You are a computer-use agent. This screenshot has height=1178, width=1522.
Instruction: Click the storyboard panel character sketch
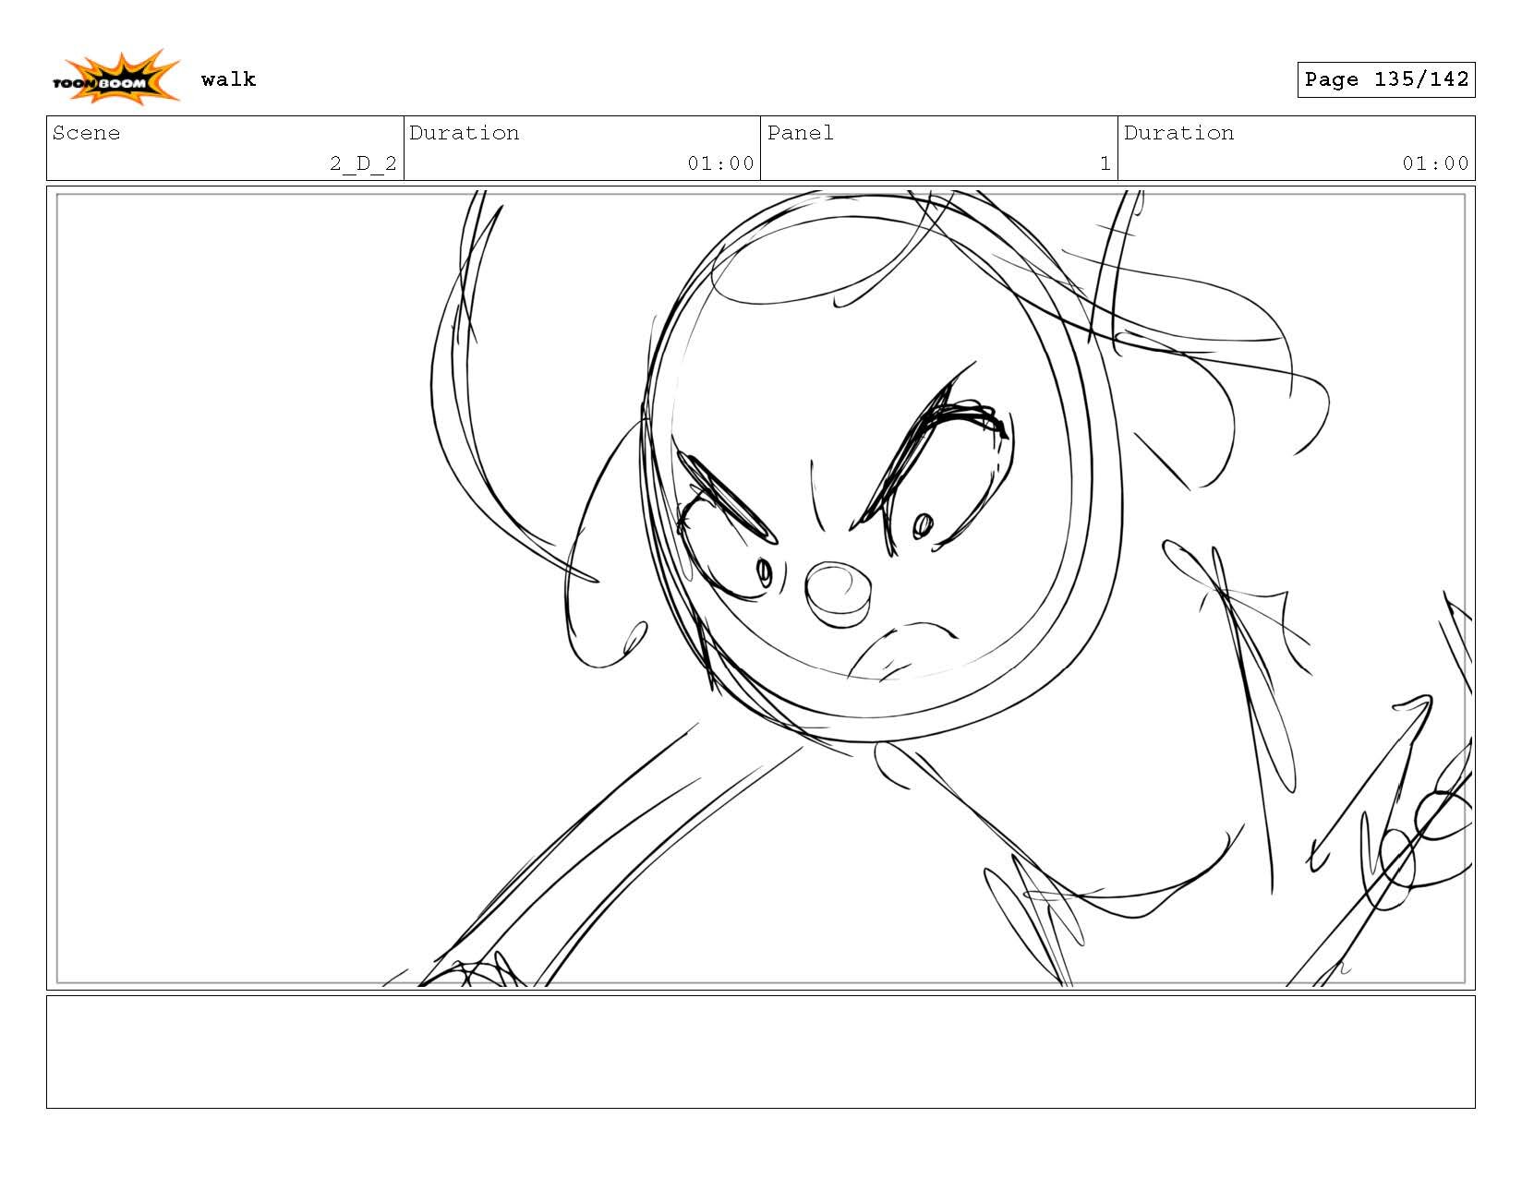[761, 589]
